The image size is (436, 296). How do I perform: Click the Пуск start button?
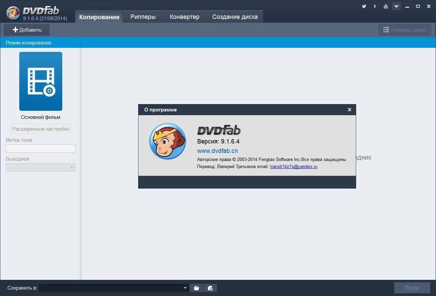coord(412,288)
